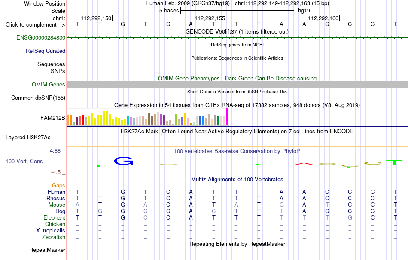Click the hg19 label beside the scale bar
This screenshot has height=260, width=408.
[304, 11]
